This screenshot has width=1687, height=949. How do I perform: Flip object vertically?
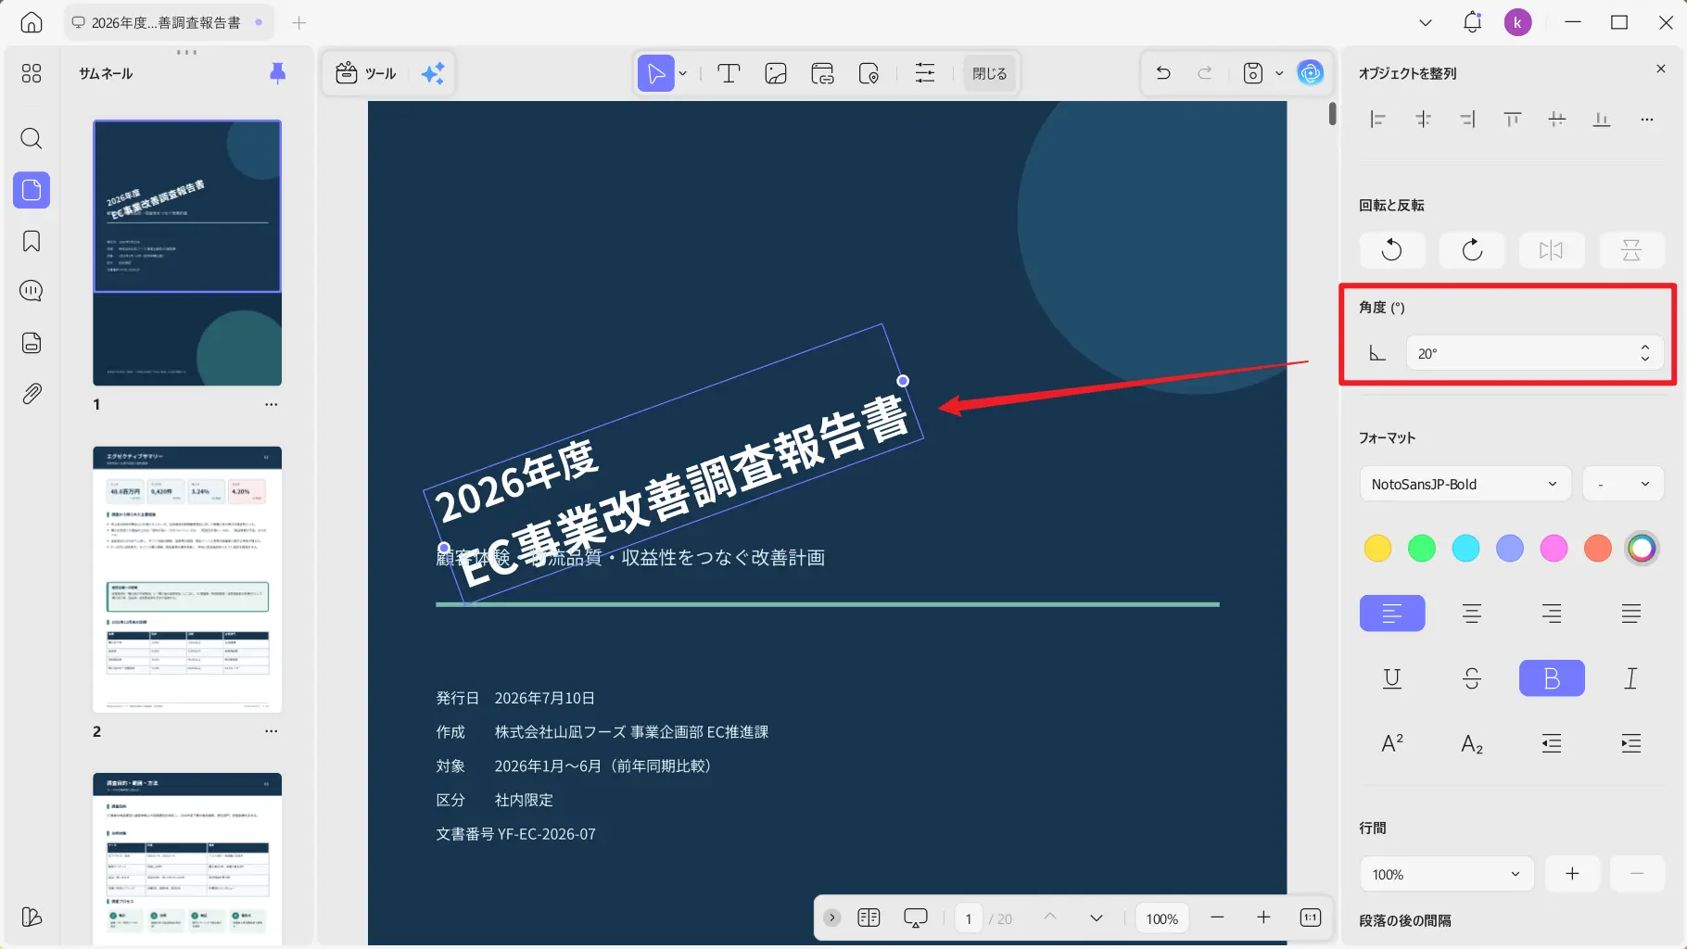point(1631,249)
